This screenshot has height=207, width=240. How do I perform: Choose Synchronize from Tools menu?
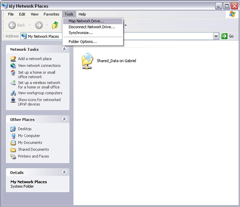[93, 33]
